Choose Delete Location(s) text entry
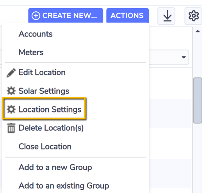 [51, 128]
